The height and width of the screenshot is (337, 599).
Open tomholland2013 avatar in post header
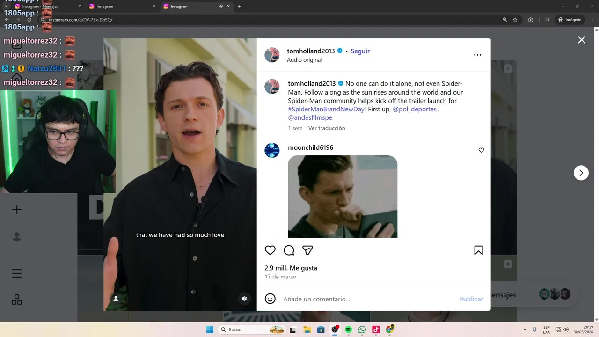pos(272,55)
